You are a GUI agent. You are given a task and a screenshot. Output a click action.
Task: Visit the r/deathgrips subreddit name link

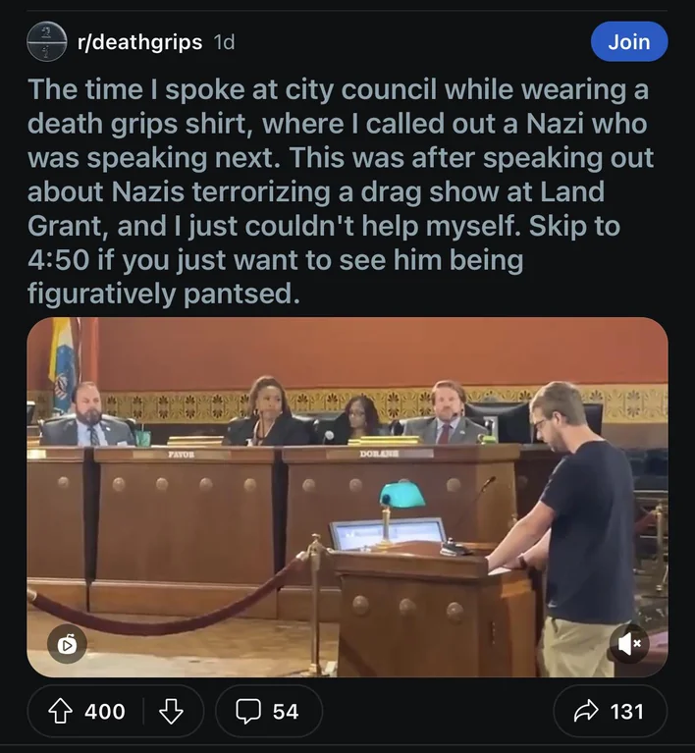(139, 41)
